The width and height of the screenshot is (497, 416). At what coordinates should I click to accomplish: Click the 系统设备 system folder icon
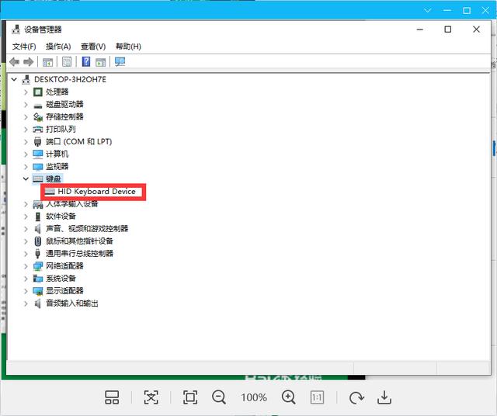pyautogui.click(x=38, y=279)
